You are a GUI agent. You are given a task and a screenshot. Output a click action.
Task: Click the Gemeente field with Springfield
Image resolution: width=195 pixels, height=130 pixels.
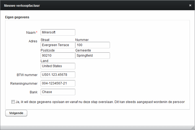coord(93,56)
